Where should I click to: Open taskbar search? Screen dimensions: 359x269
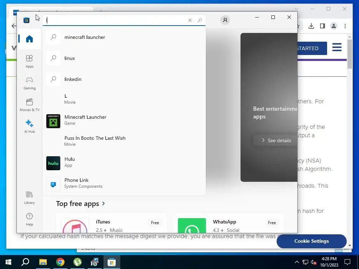point(25,262)
